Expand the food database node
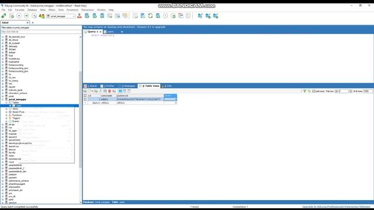The image size is (374, 210). click(2, 56)
